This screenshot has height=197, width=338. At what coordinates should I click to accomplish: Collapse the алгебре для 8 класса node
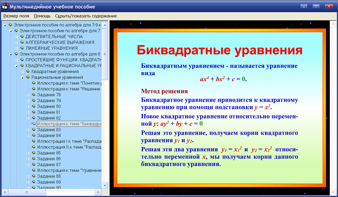(11, 54)
